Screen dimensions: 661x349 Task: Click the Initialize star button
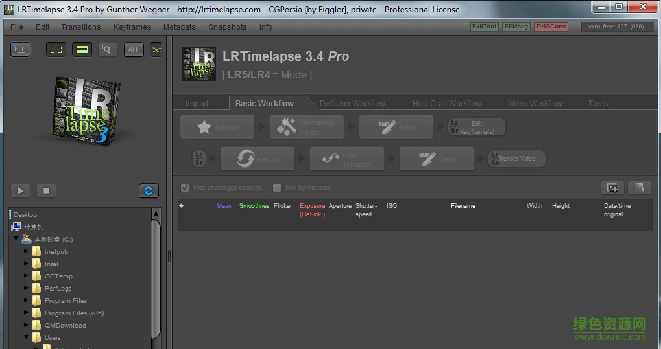coord(217,127)
